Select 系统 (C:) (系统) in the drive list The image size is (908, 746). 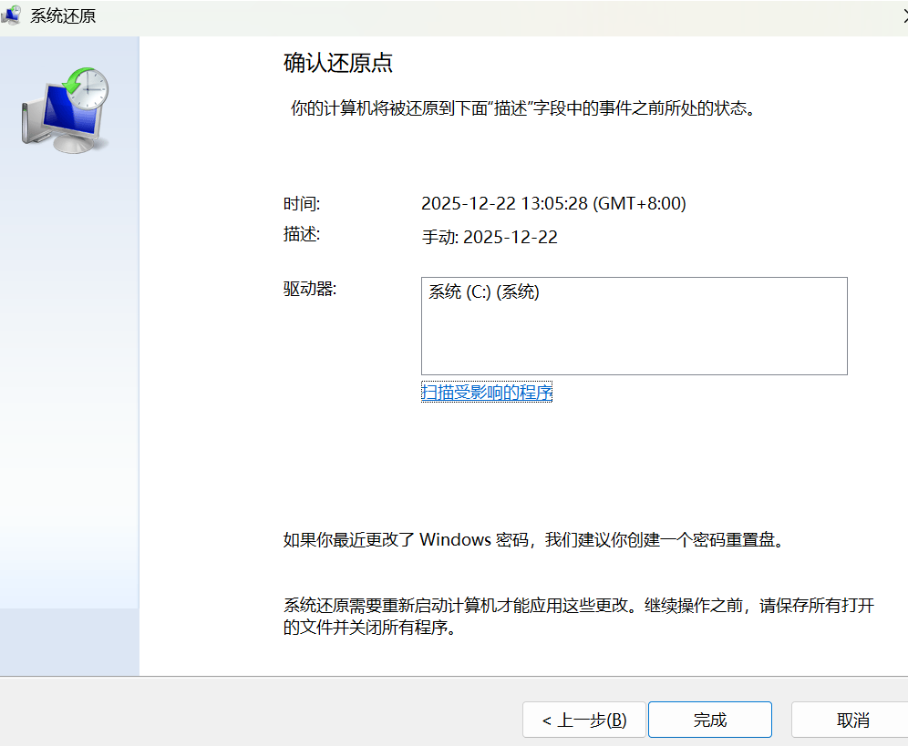pyautogui.click(x=484, y=293)
